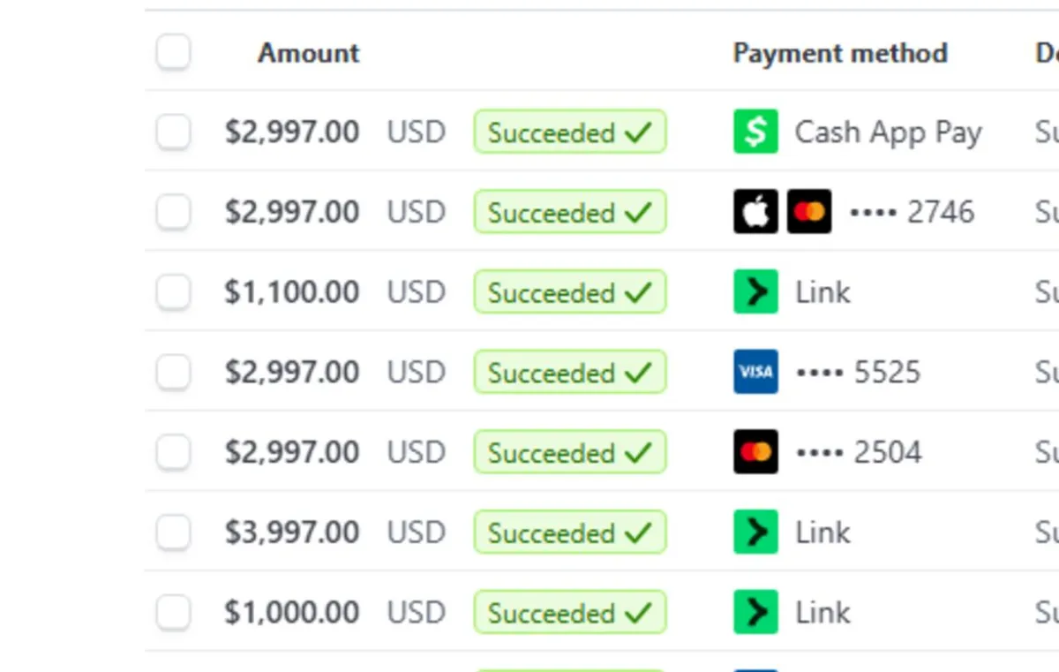Click the Link icon on $3,997.00 row
Image resolution: width=1059 pixels, height=672 pixels.
coord(755,532)
